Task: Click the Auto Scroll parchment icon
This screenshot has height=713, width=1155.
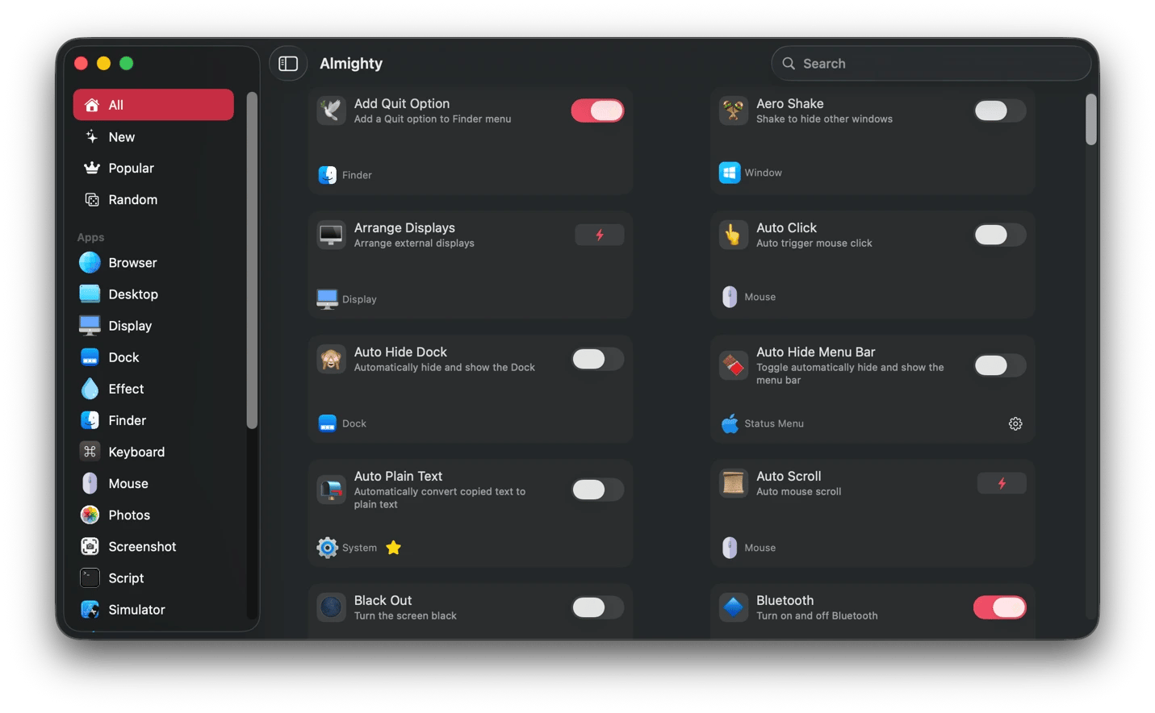Action: pos(733,483)
